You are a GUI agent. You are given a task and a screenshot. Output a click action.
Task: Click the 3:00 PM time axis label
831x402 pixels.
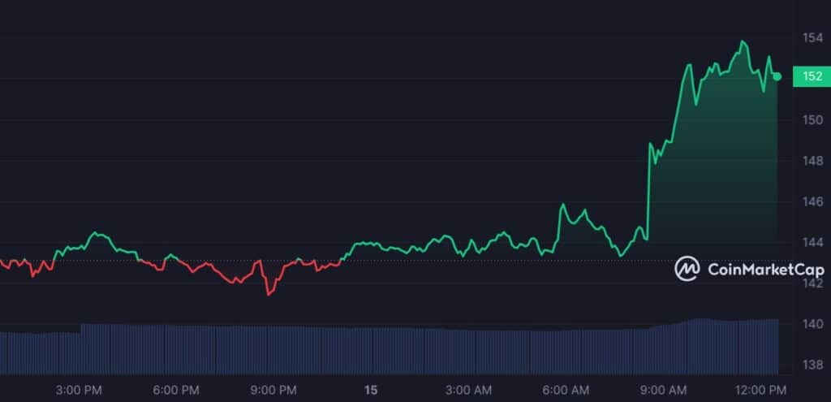(x=79, y=391)
